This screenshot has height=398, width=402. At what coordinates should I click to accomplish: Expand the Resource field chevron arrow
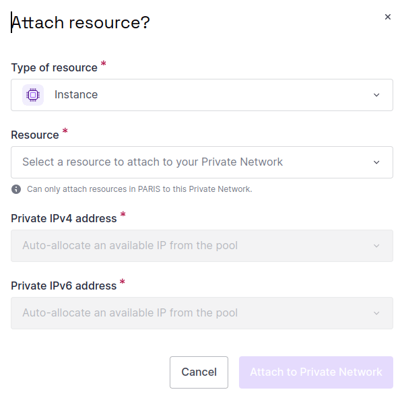pos(376,162)
